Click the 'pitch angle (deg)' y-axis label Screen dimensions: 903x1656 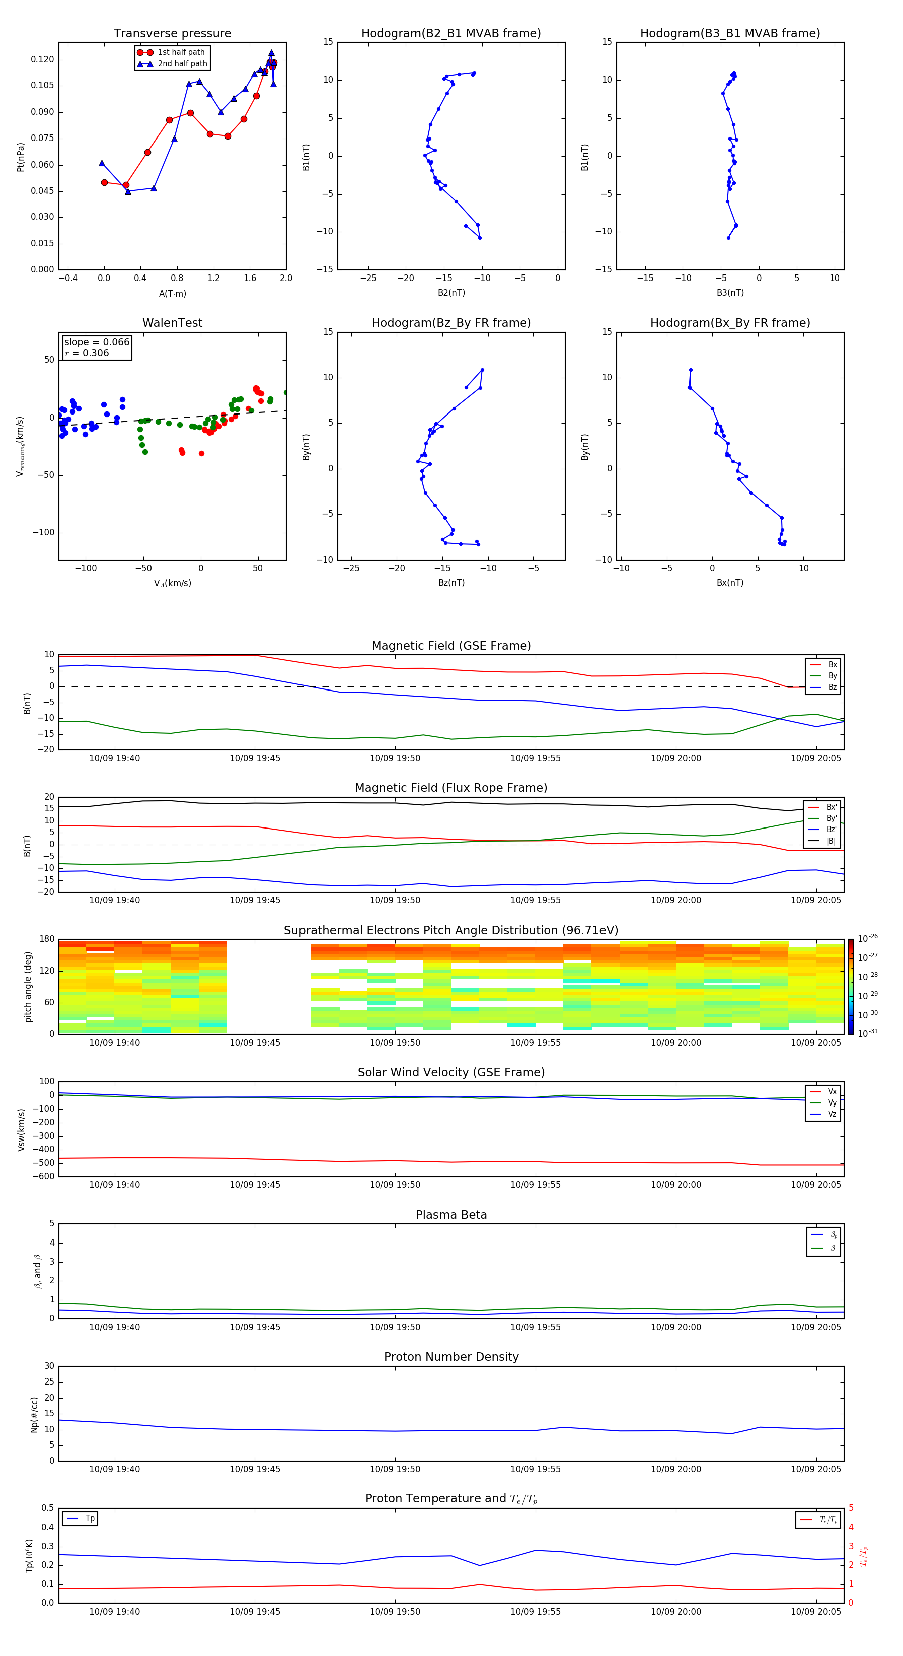(x=28, y=987)
